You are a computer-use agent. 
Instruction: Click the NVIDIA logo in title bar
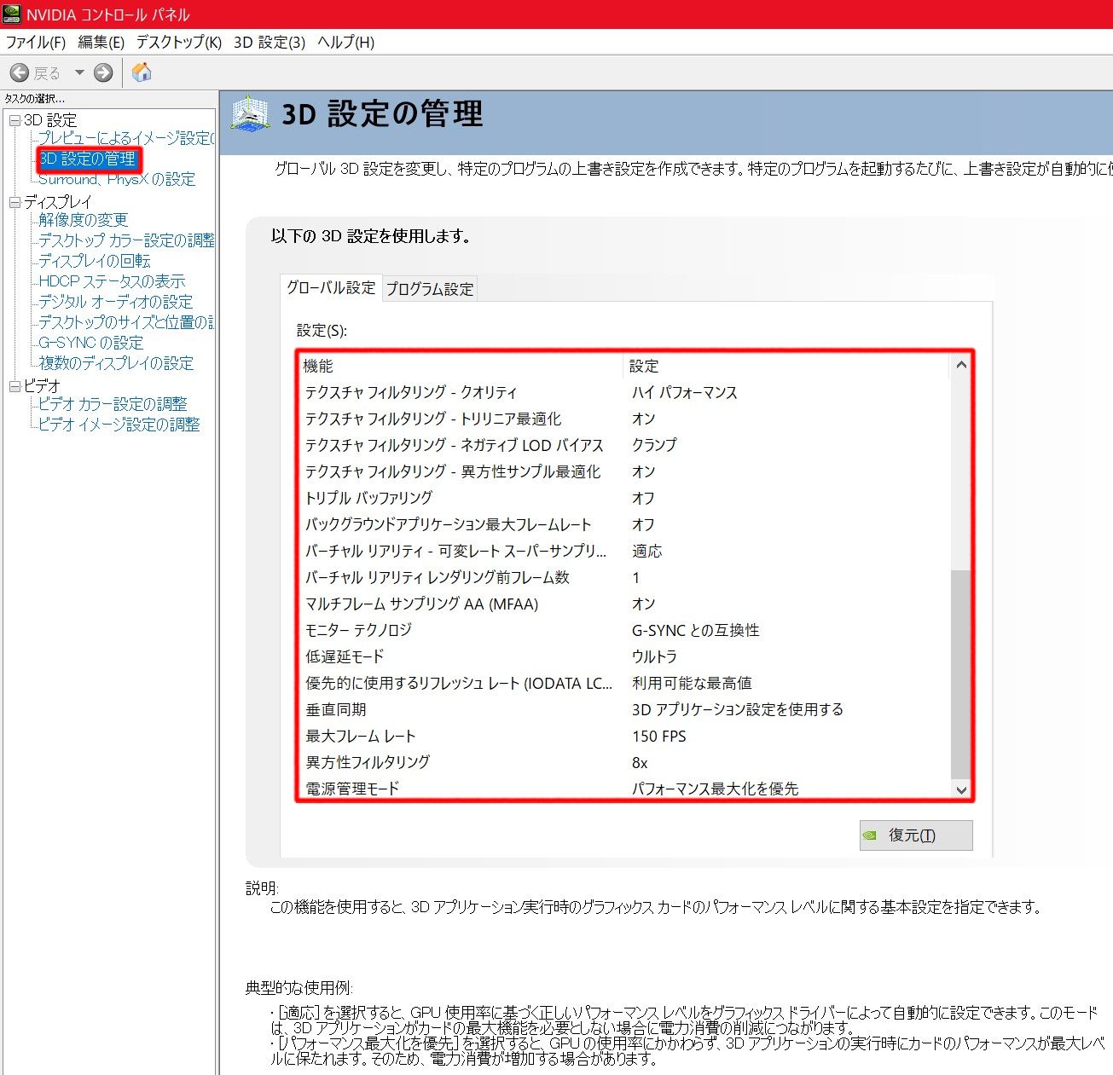click(x=12, y=14)
